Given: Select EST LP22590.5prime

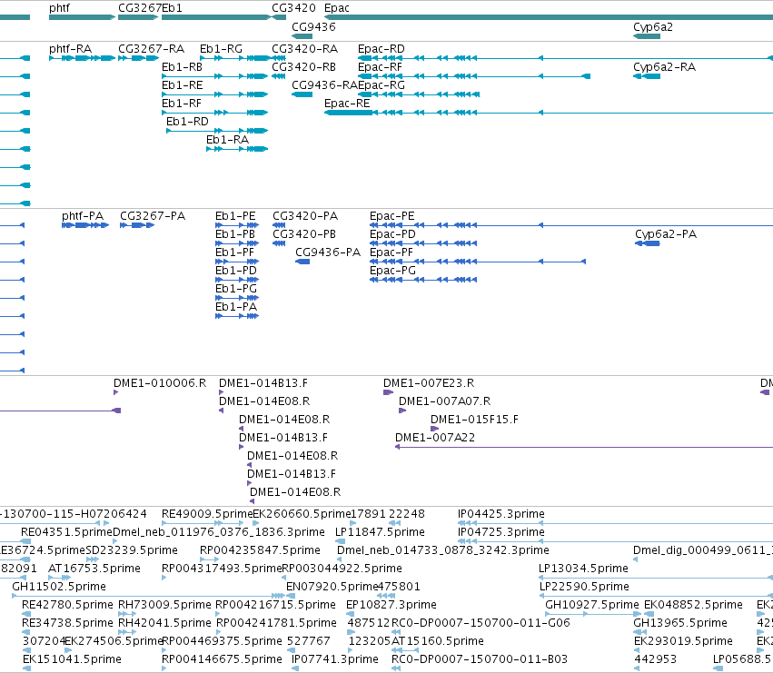Looking at the screenshot, I should (x=656, y=596).
